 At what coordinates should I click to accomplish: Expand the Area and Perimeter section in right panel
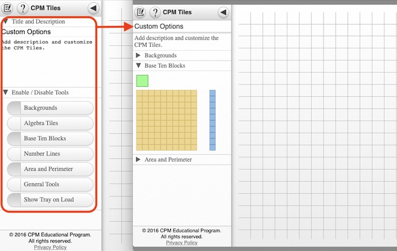[182, 160]
